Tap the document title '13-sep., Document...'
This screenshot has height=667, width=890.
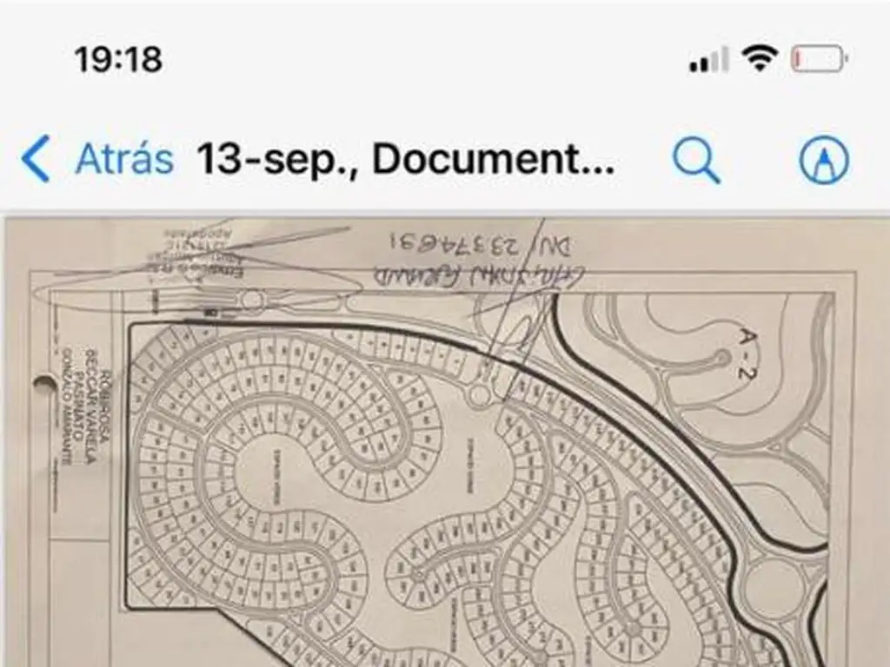405,159
